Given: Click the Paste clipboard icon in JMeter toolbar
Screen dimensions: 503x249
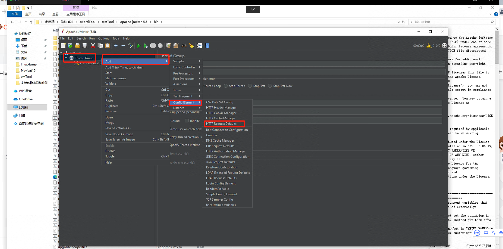Looking at the screenshot, I should tap(107, 46).
